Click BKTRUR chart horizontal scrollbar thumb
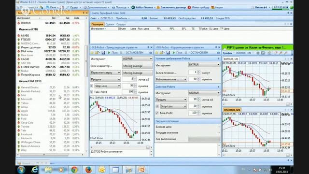This screenshot has width=309, height=174. click(x=288, y=104)
